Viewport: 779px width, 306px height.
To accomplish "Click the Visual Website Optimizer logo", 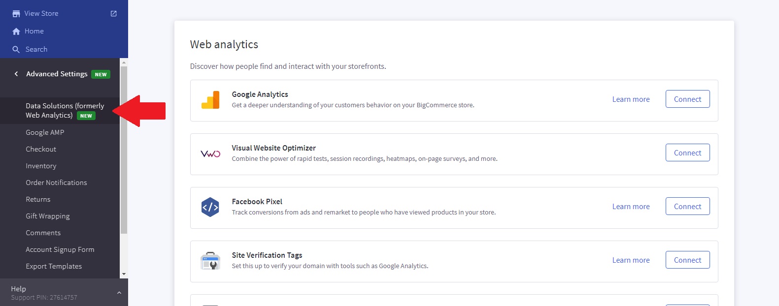I will point(210,154).
